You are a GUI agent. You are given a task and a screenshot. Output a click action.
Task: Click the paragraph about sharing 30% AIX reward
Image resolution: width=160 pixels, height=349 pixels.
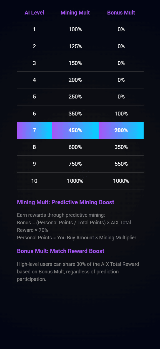(78, 271)
